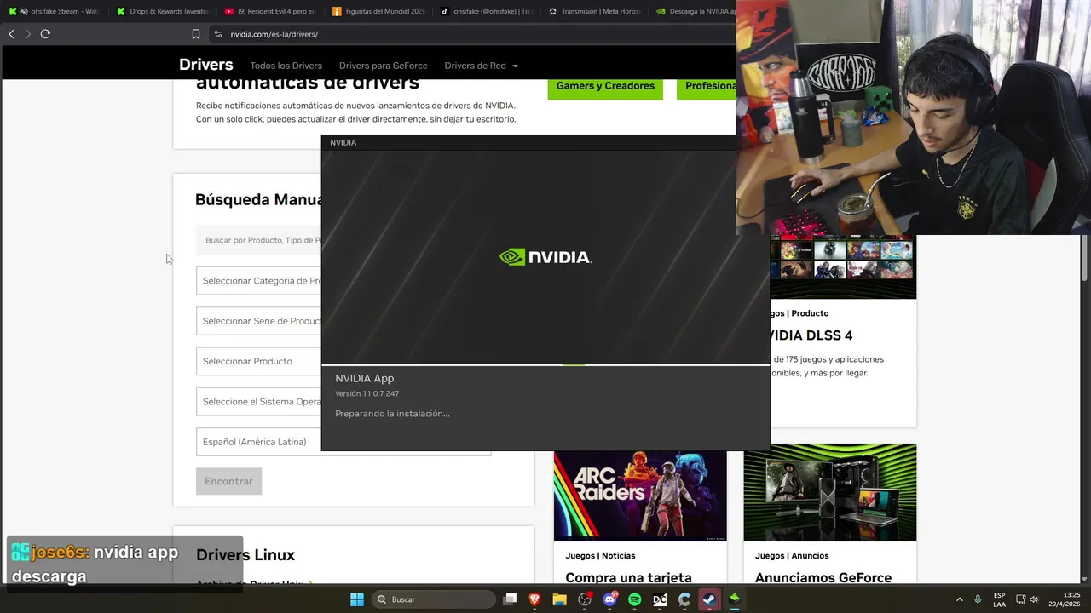This screenshot has width=1091, height=613.
Task: Switch to the ohsifake TikTok tab
Action: point(487,11)
